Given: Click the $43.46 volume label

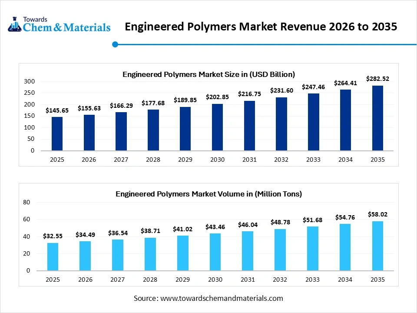Looking at the screenshot, I should 215,227.
